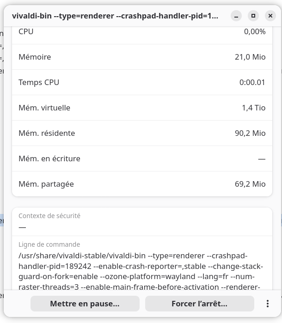Click the Mettre en pause button
The image size is (282, 323).
click(85, 304)
